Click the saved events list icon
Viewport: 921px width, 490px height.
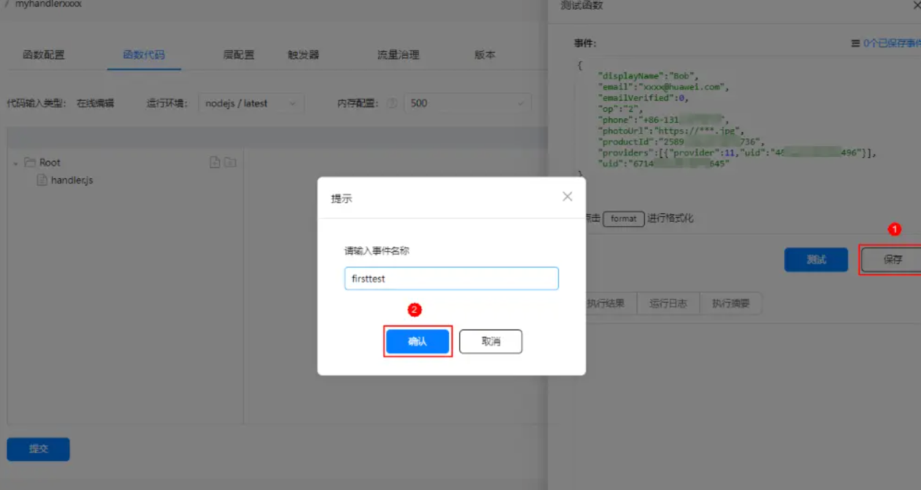(x=856, y=42)
